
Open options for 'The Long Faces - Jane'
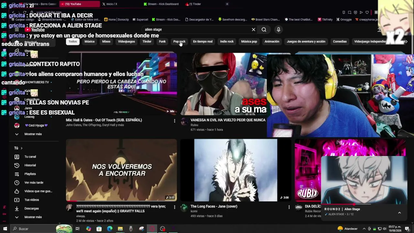point(289,207)
